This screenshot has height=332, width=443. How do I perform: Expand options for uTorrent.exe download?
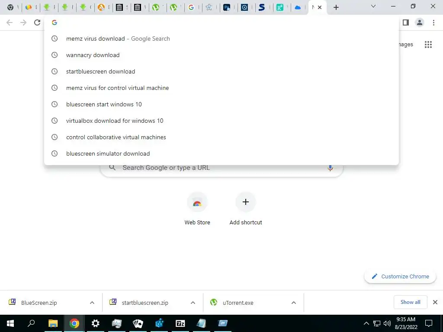tap(294, 303)
